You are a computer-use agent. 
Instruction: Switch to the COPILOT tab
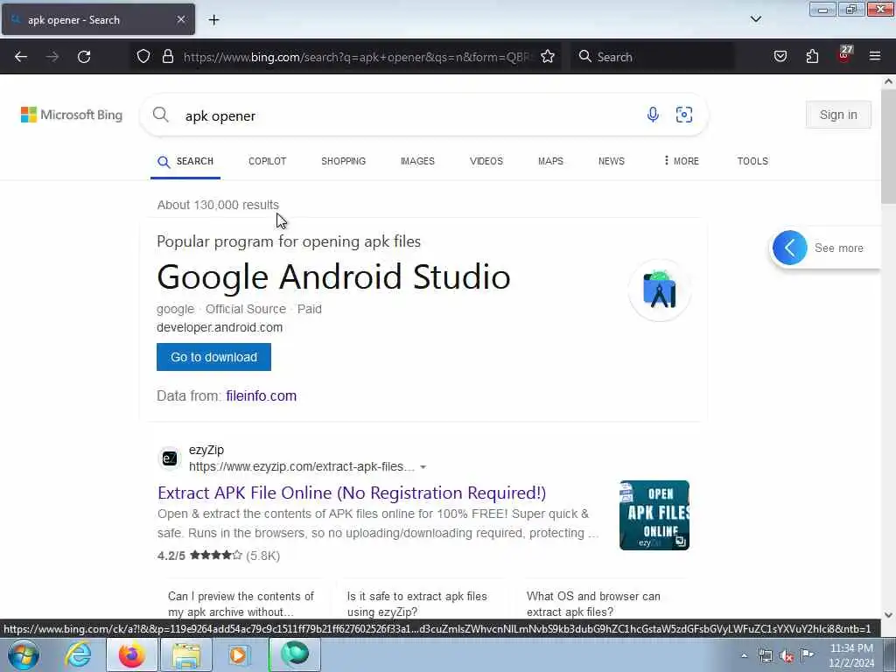(x=268, y=161)
